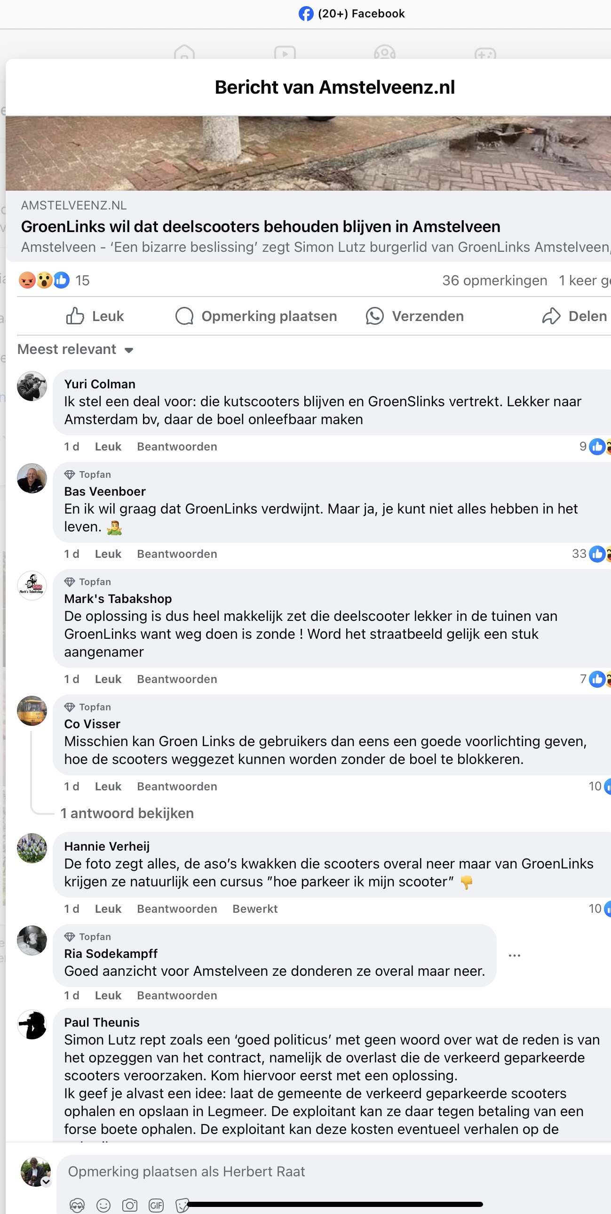Open the Meest relevant sorting dropdown
The width and height of the screenshot is (611, 1214).
pyautogui.click(x=75, y=350)
